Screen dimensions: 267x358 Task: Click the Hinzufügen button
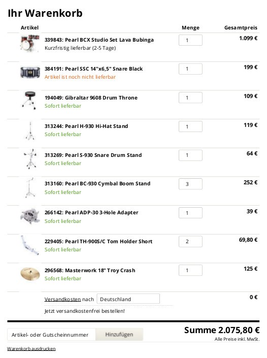click(119, 335)
